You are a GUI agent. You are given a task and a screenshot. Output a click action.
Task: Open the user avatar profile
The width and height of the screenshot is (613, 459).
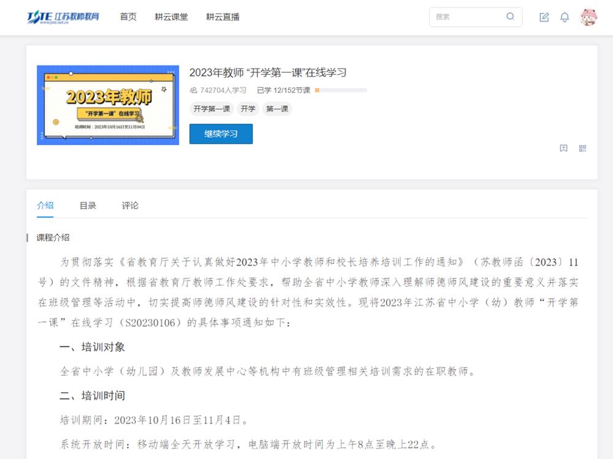tap(588, 17)
